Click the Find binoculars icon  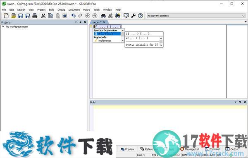pos(103,16)
